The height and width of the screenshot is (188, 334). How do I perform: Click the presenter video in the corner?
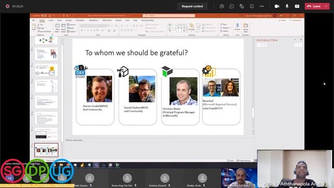[x=294, y=169]
